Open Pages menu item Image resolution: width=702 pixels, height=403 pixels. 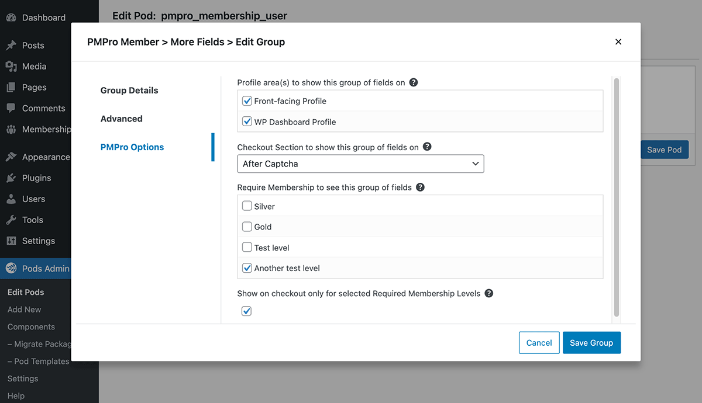35,87
